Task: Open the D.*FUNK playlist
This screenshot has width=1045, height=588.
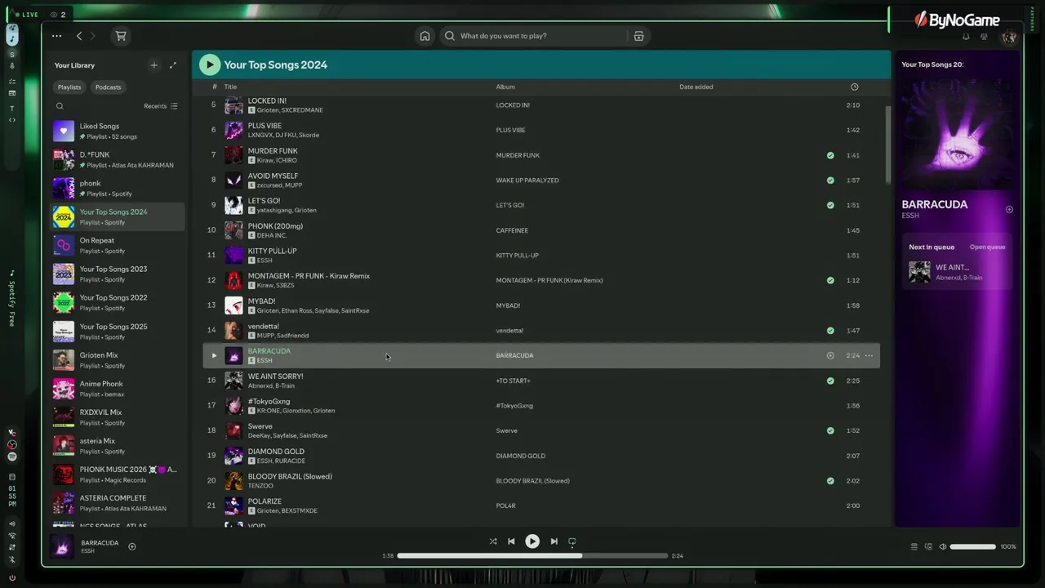Action: [118, 159]
